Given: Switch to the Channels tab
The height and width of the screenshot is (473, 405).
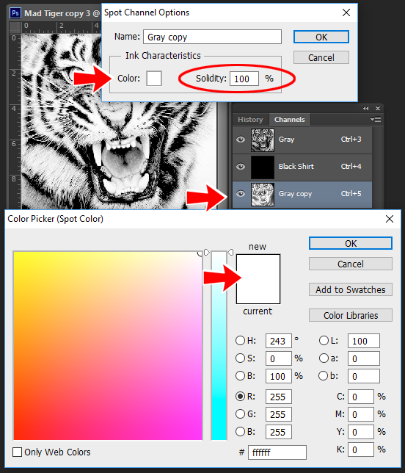Looking at the screenshot, I should click(x=290, y=120).
